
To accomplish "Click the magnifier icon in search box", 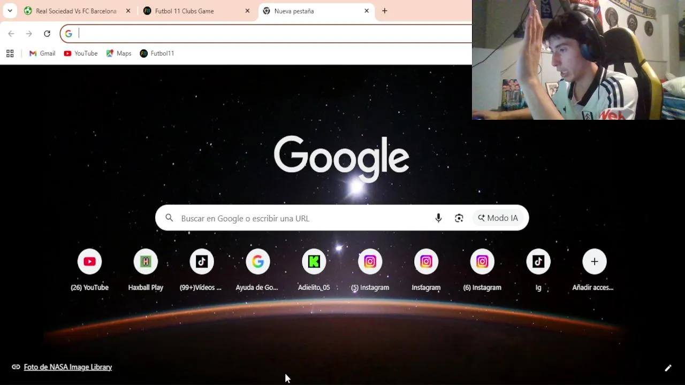I will click(x=169, y=218).
